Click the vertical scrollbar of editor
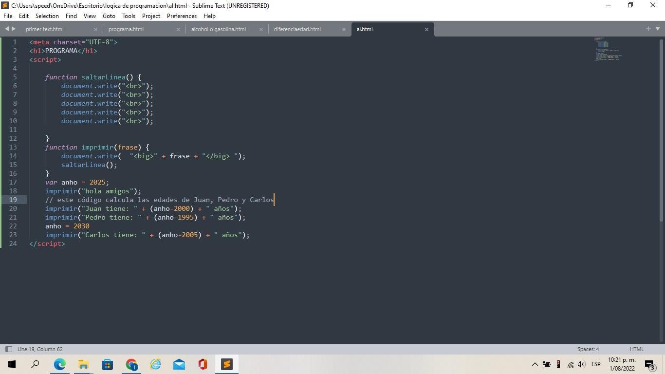The image size is (665, 374). [662, 130]
